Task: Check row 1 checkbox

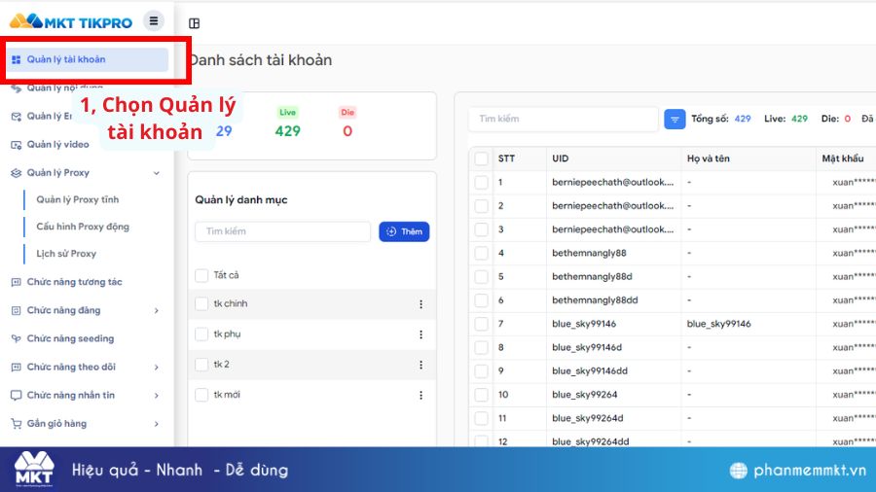Action: 481,183
